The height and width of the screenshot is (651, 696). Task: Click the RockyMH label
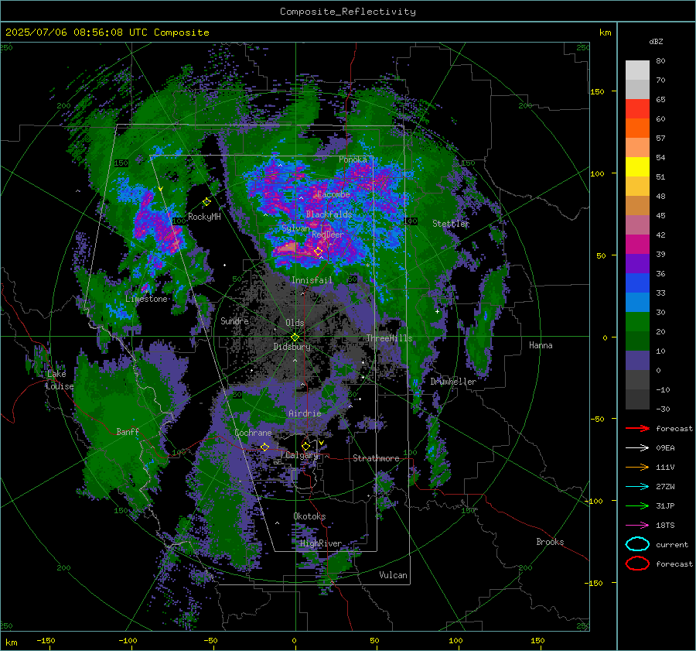click(x=204, y=217)
